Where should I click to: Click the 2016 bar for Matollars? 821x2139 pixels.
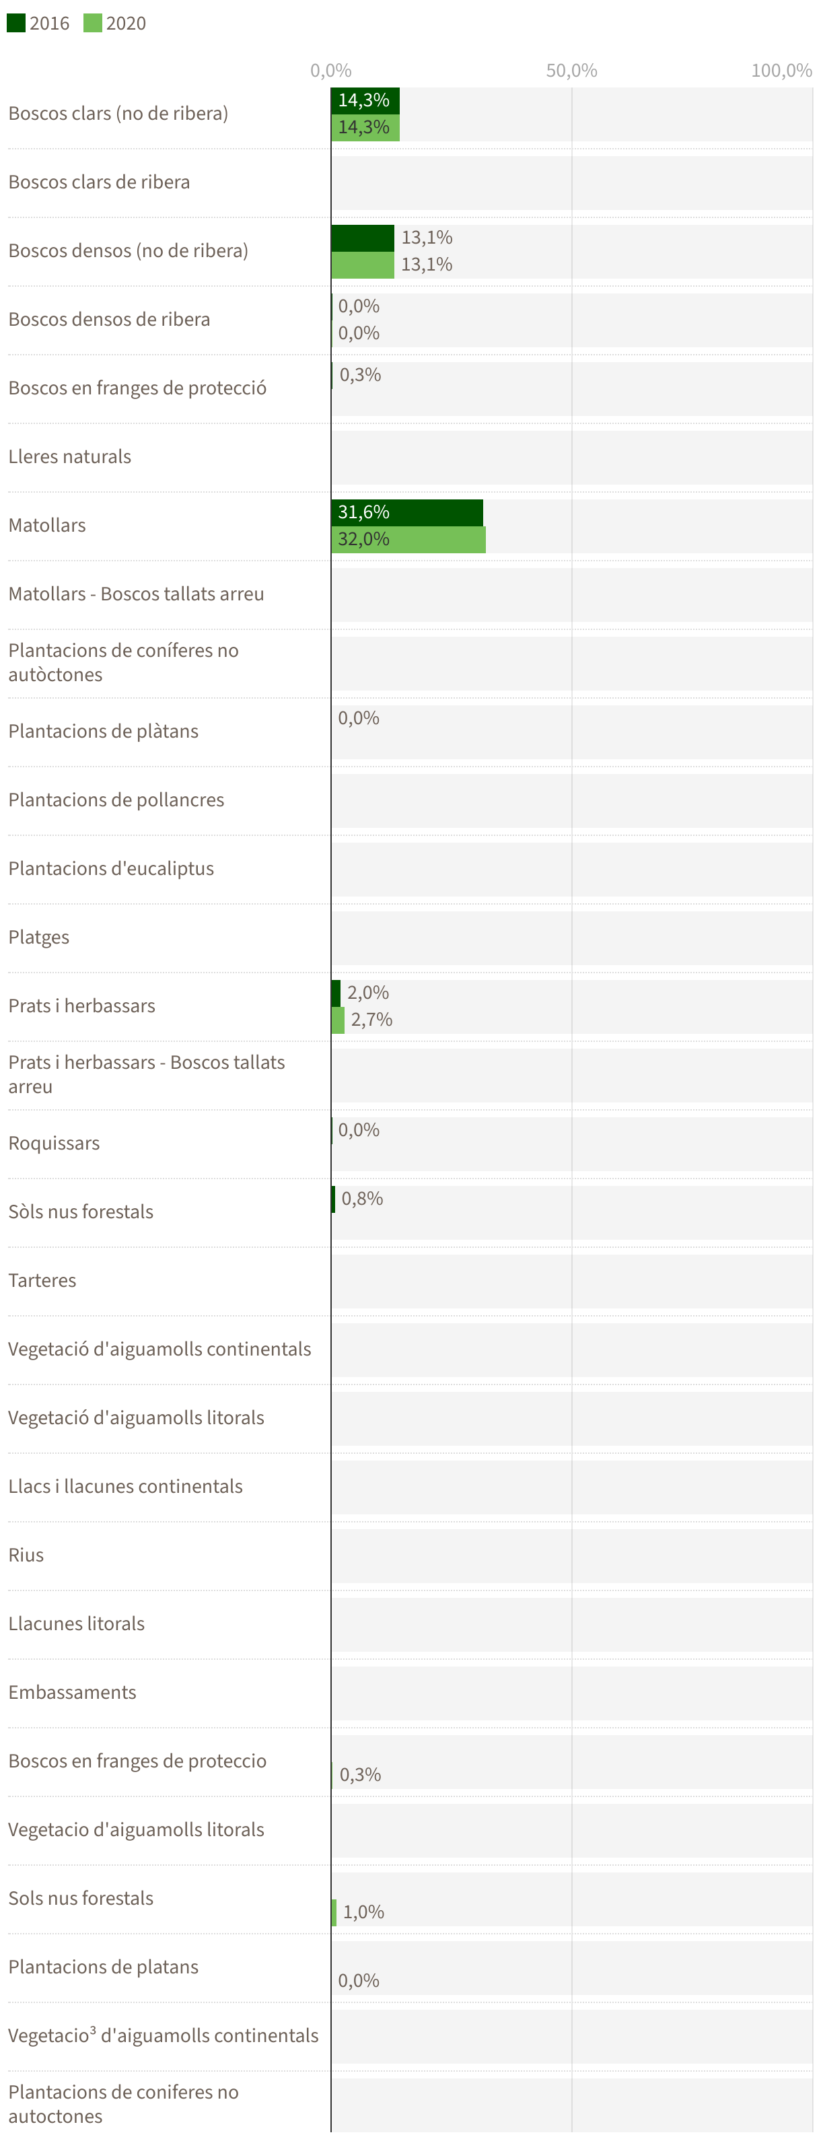click(406, 512)
